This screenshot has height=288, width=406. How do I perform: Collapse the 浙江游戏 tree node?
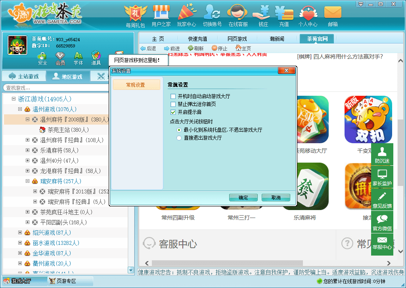pos(13,99)
